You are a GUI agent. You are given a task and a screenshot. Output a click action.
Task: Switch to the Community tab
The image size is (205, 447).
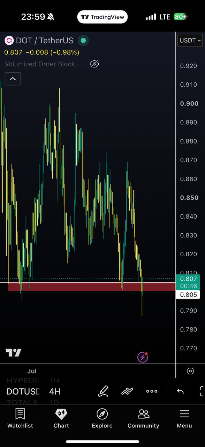point(143,418)
